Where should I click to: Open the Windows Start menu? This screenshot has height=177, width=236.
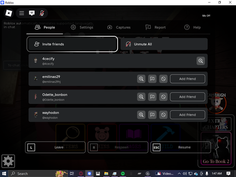click(4, 174)
